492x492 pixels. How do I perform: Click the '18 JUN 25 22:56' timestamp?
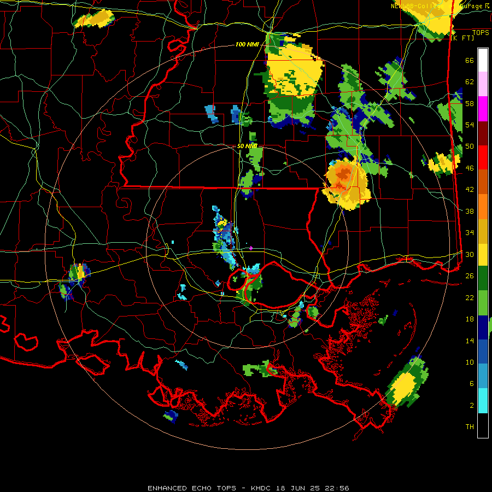[313, 488]
